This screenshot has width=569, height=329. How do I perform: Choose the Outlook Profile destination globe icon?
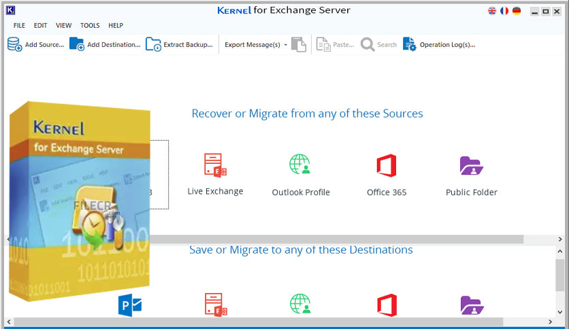pyautogui.click(x=300, y=304)
